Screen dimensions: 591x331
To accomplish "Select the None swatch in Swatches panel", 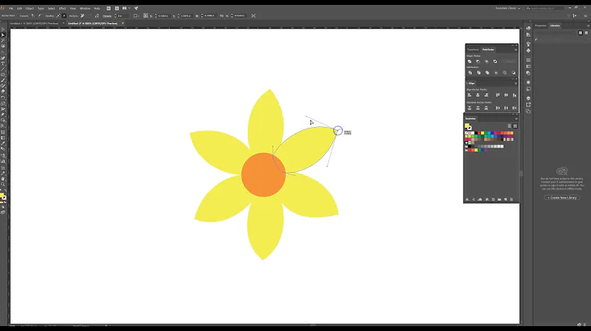I will (x=466, y=133).
